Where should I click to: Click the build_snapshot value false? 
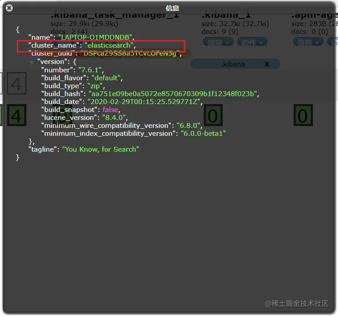(x=110, y=110)
